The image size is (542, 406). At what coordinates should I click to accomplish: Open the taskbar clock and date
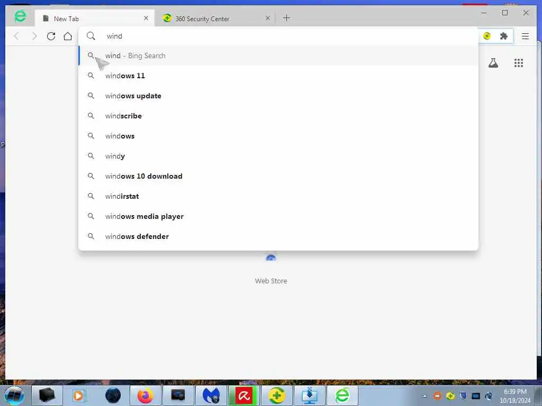tap(515, 396)
